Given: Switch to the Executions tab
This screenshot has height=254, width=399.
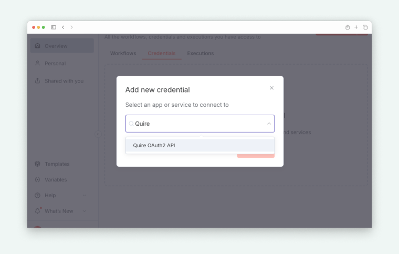Looking at the screenshot, I should [x=201, y=54].
